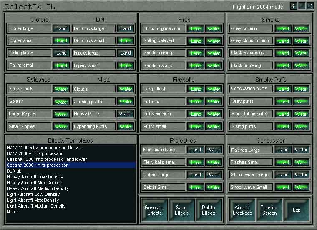Enable Land for Flashes Large

[283, 150]
